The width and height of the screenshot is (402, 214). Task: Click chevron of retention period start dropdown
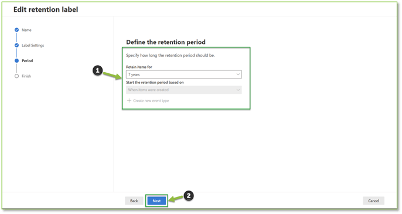[238, 90]
